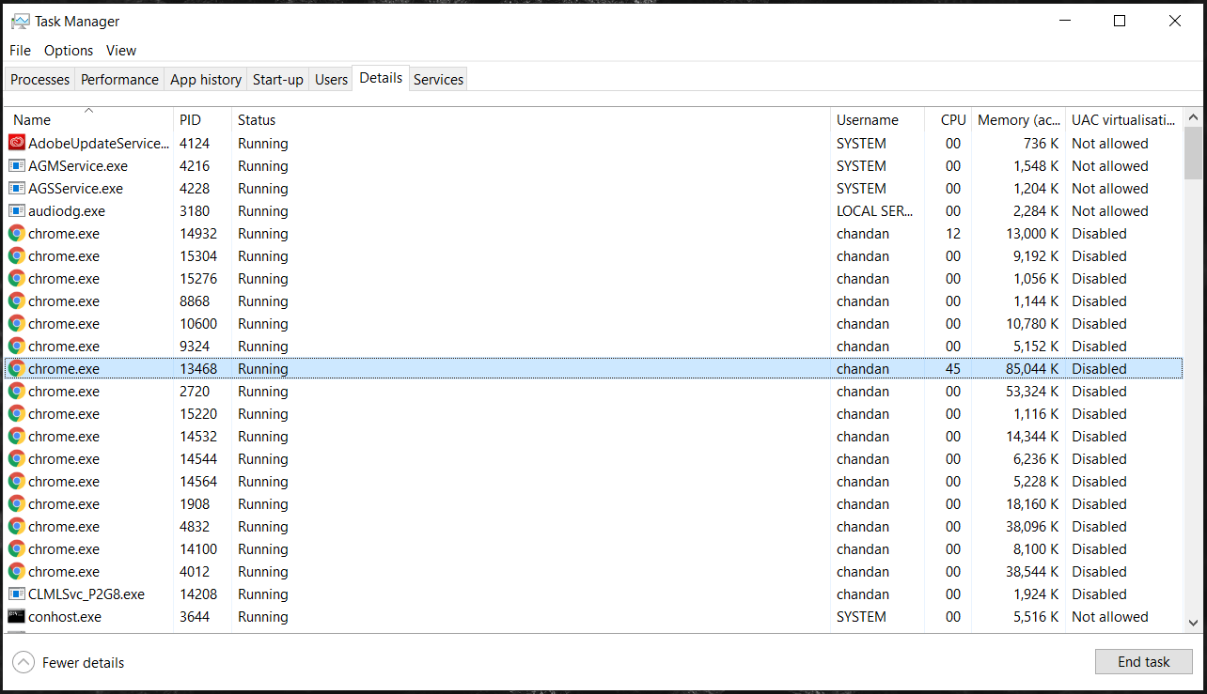Switch to the Services tab
Screen dimensions: 1207x694
[x=438, y=80]
